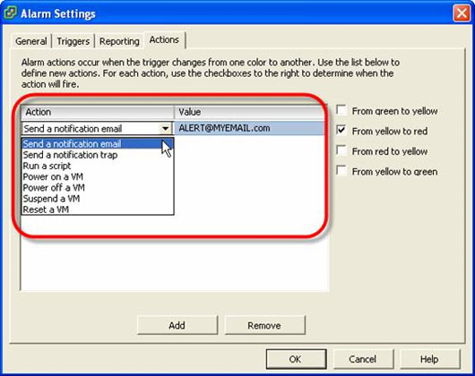Image resolution: width=475 pixels, height=376 pixels.
Task: Tick the From yellow to green checkbox
Action: (x=341, y=171)
